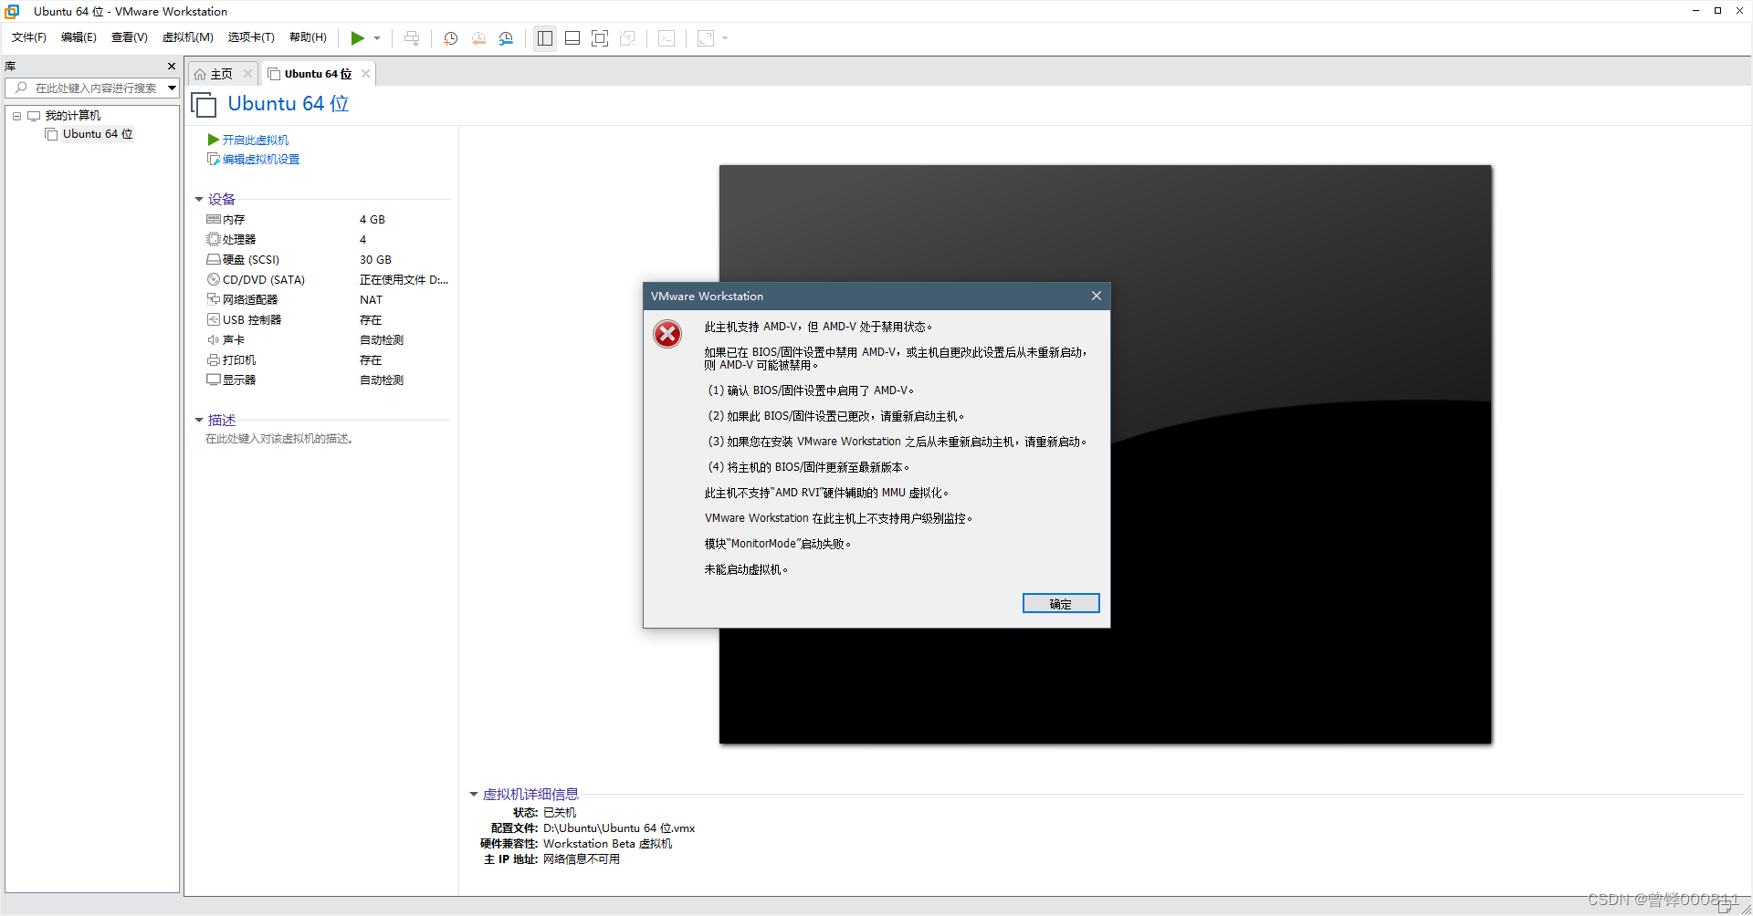This screenshot has height=916, width=1753.
Task: Close the 主页 tab
Action: (x=247, y=74)
